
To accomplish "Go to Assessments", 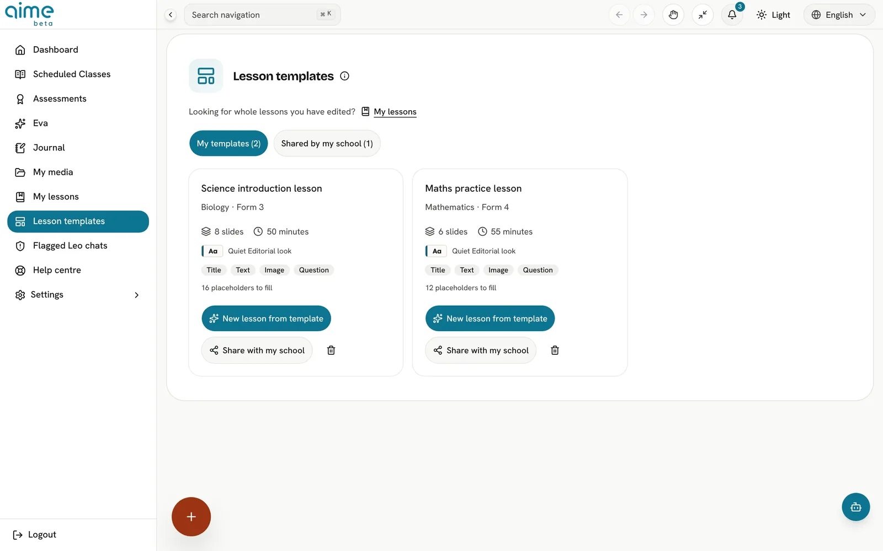I will [x=78, y=99].
